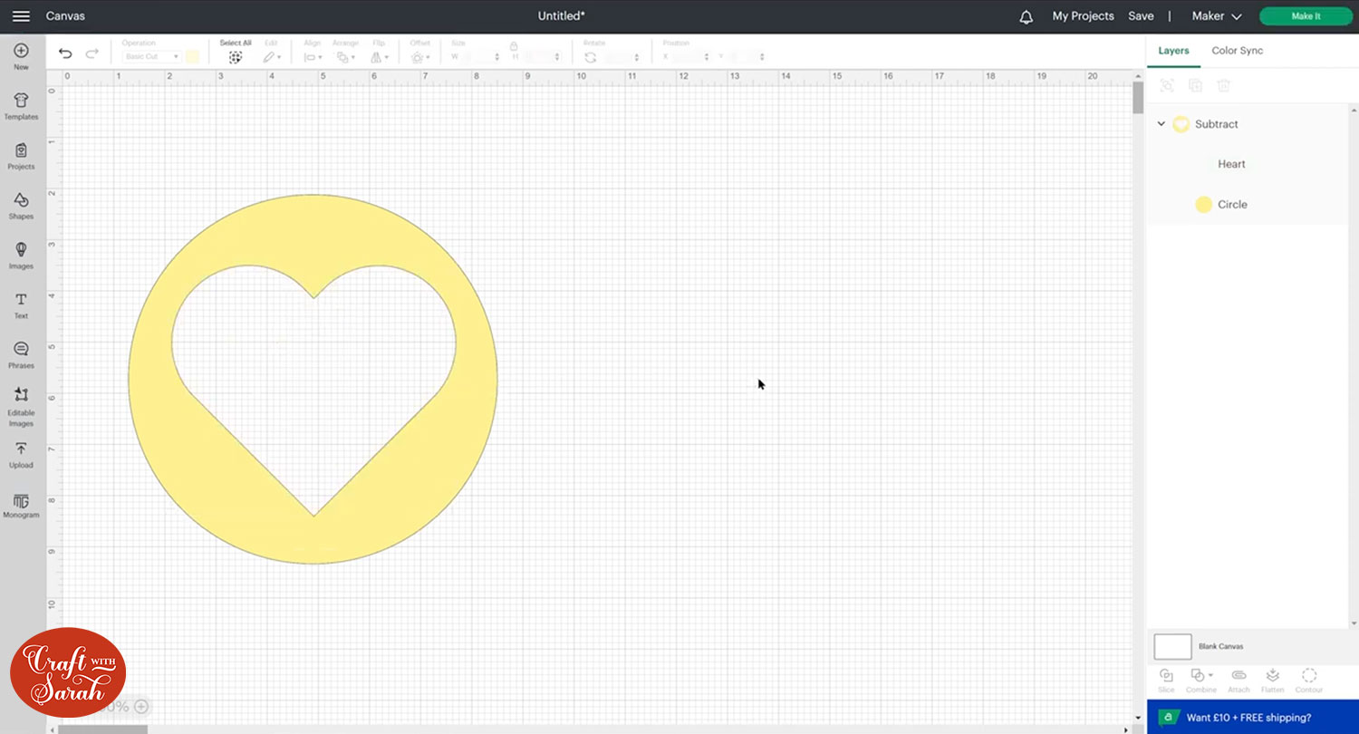Click the Save button
The height and width of the screenshot is (734, 1359).
click(x=1141, y=16)
